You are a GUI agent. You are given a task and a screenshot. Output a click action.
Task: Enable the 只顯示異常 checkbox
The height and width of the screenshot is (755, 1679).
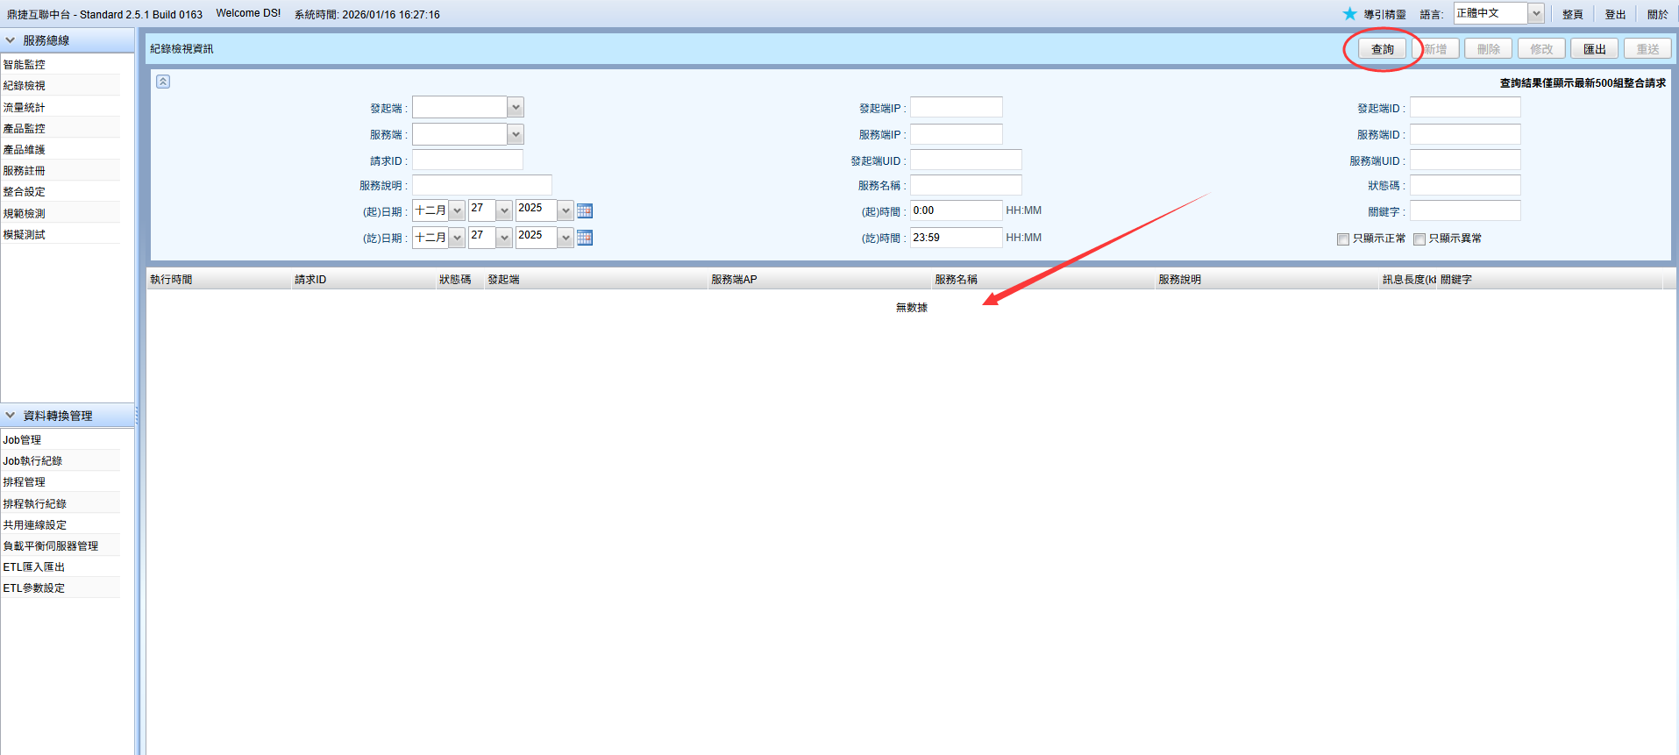(1419, 239)
